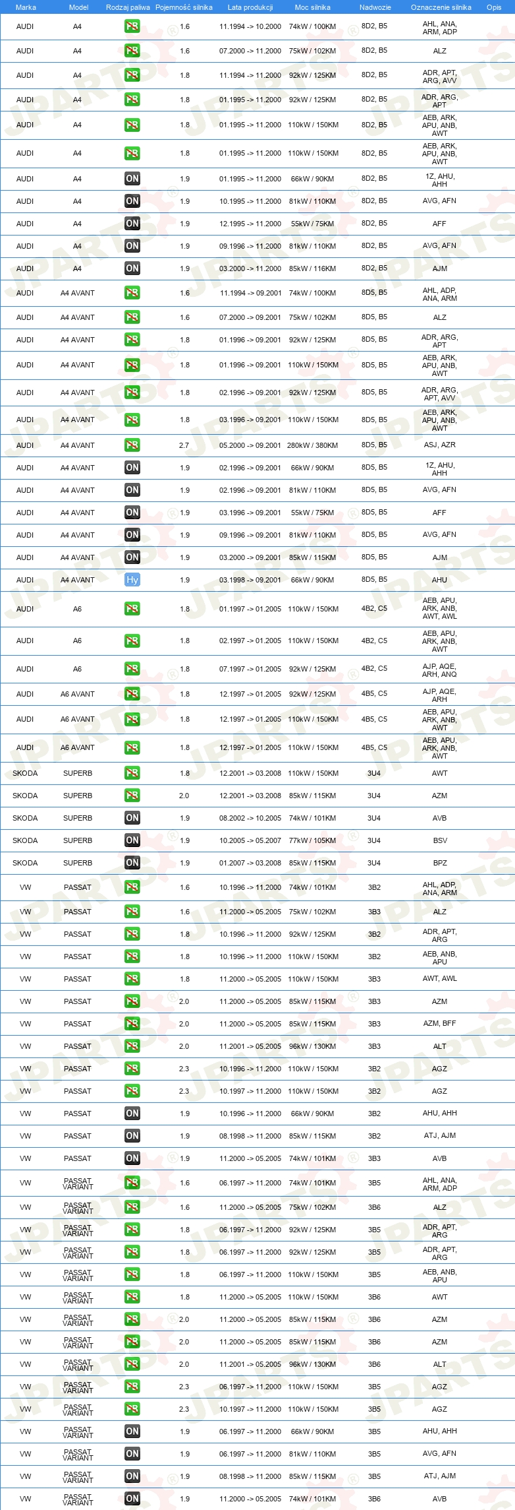Click PB icon in A6 Avant 92kW / 125KM row
This screenshot has width=515, height=1510.
pos(132,694)
